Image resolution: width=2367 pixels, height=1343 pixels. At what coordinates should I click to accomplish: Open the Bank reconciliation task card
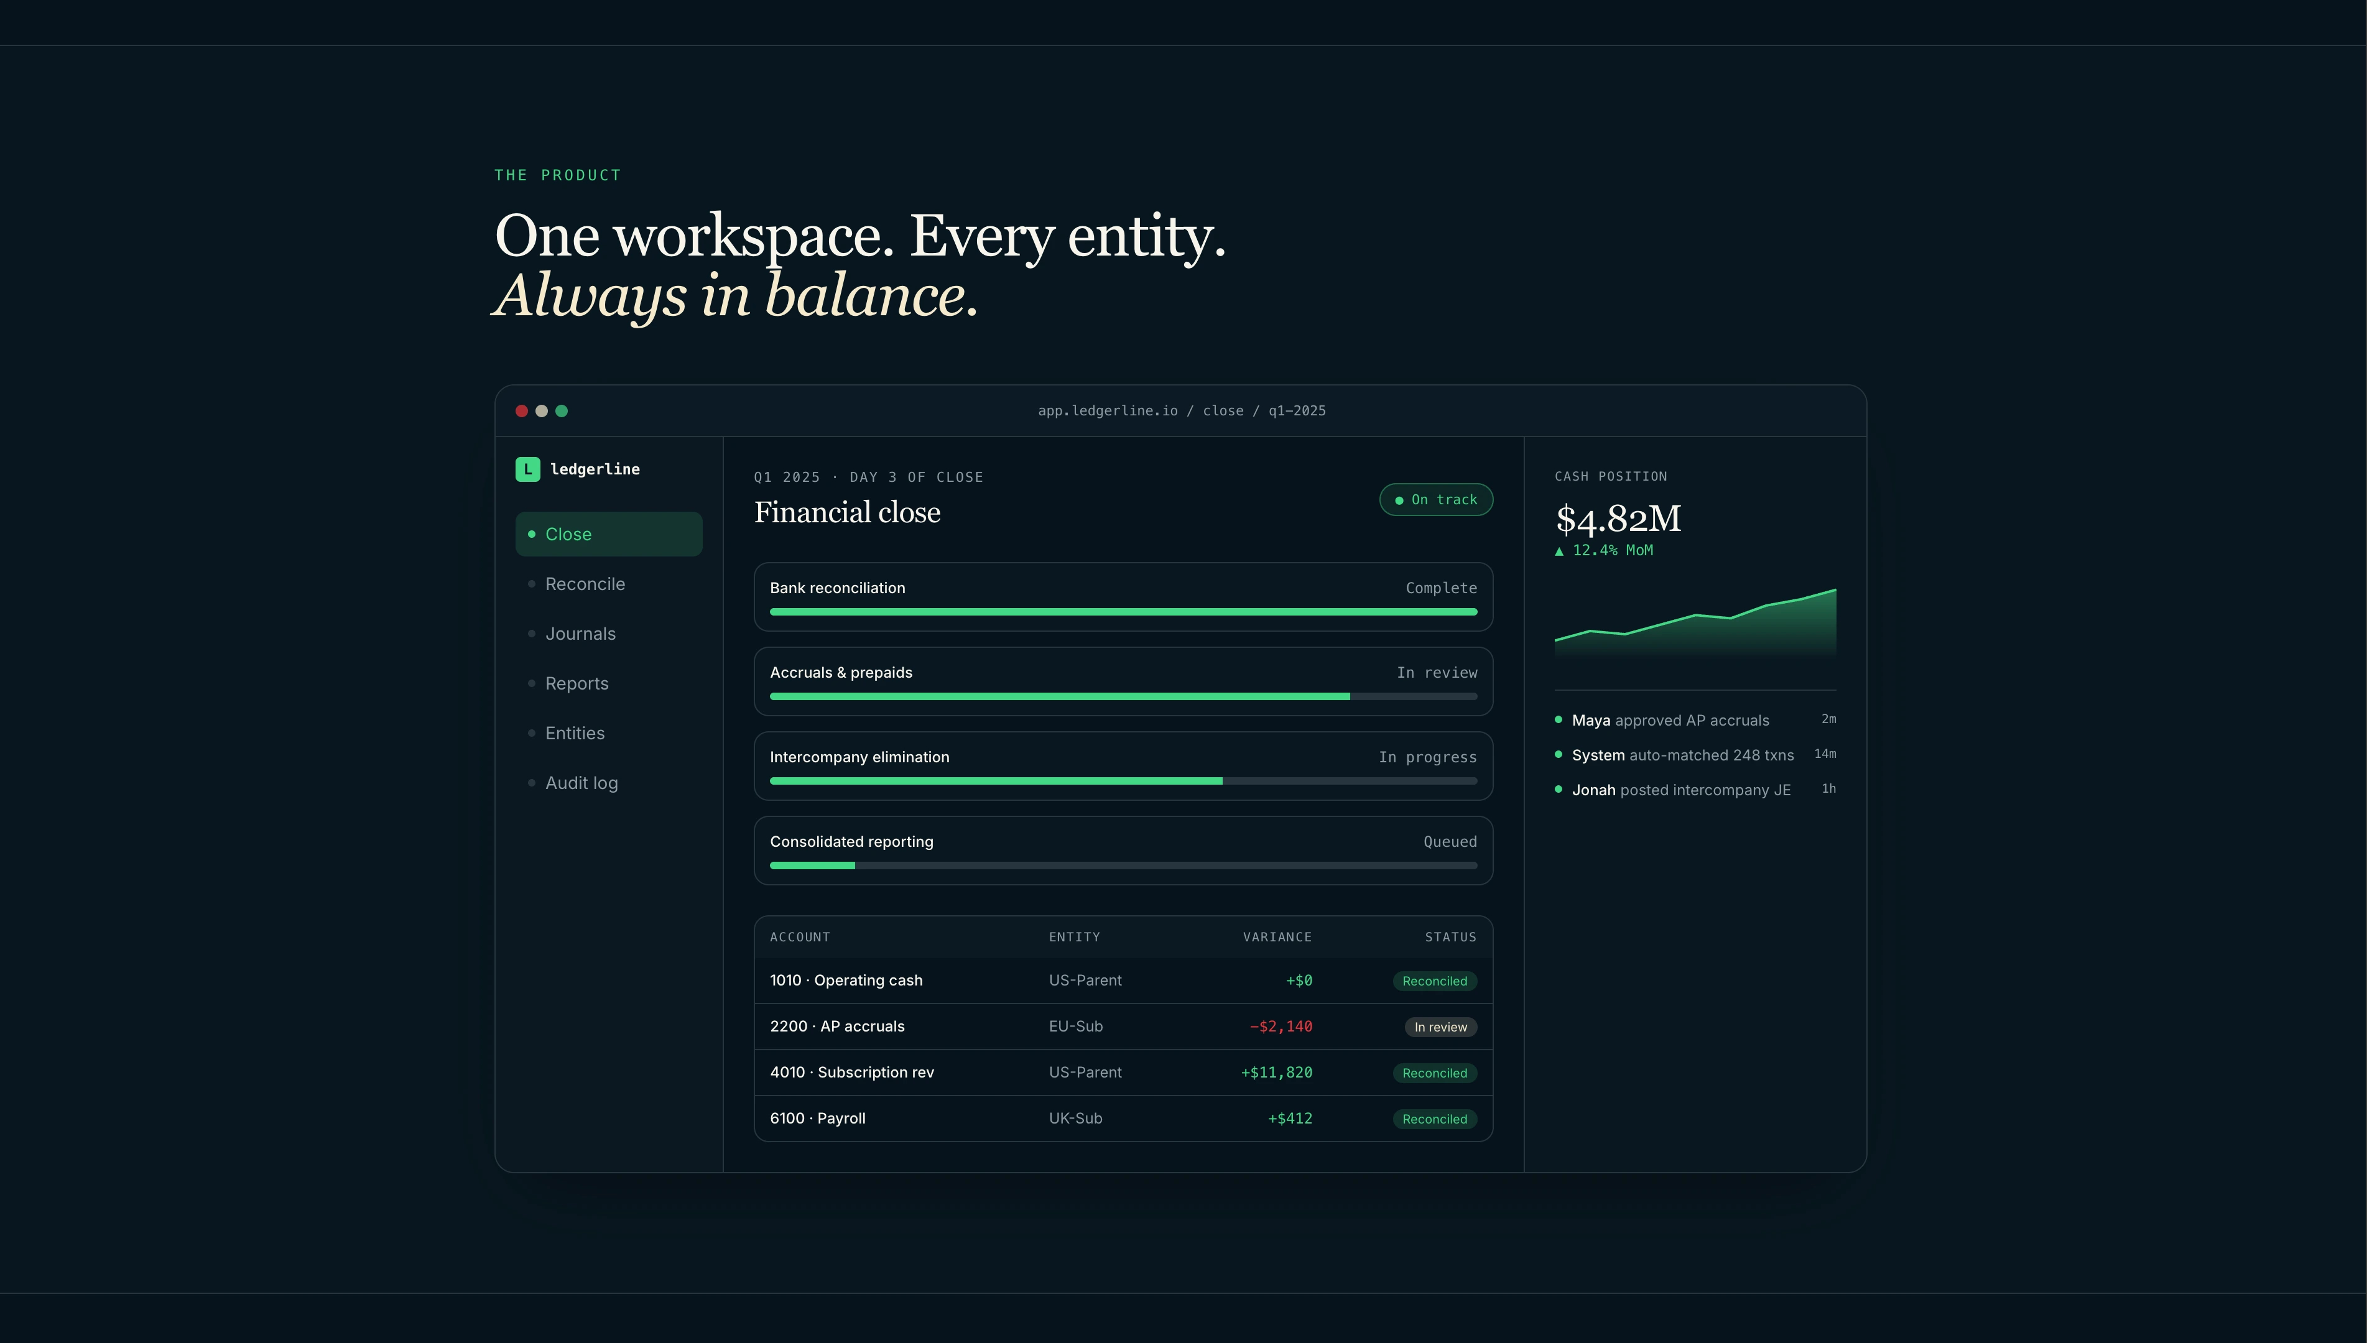coord(1124,597)
